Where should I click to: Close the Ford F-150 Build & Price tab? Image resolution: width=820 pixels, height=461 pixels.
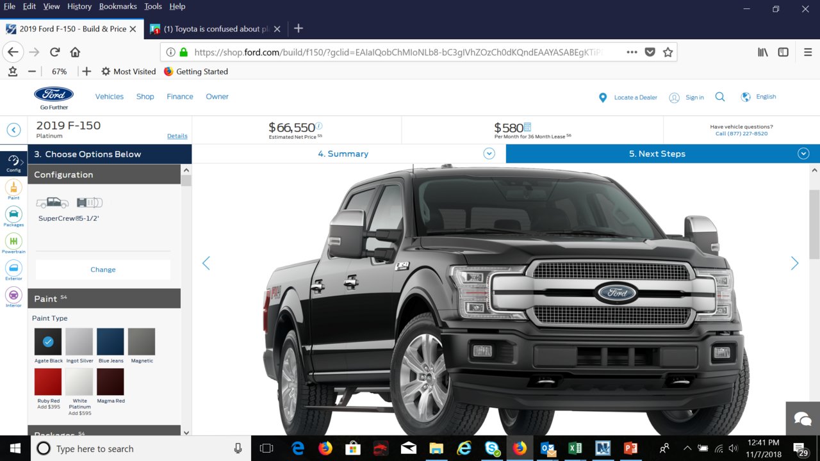point(133,29)
